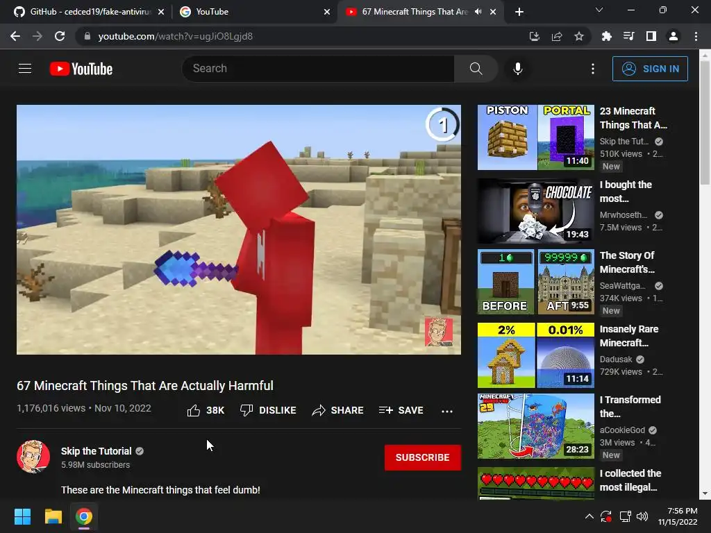Click the page vertical scrollbar thumb
Screen dimensions: 711x533
click(705, 122)
